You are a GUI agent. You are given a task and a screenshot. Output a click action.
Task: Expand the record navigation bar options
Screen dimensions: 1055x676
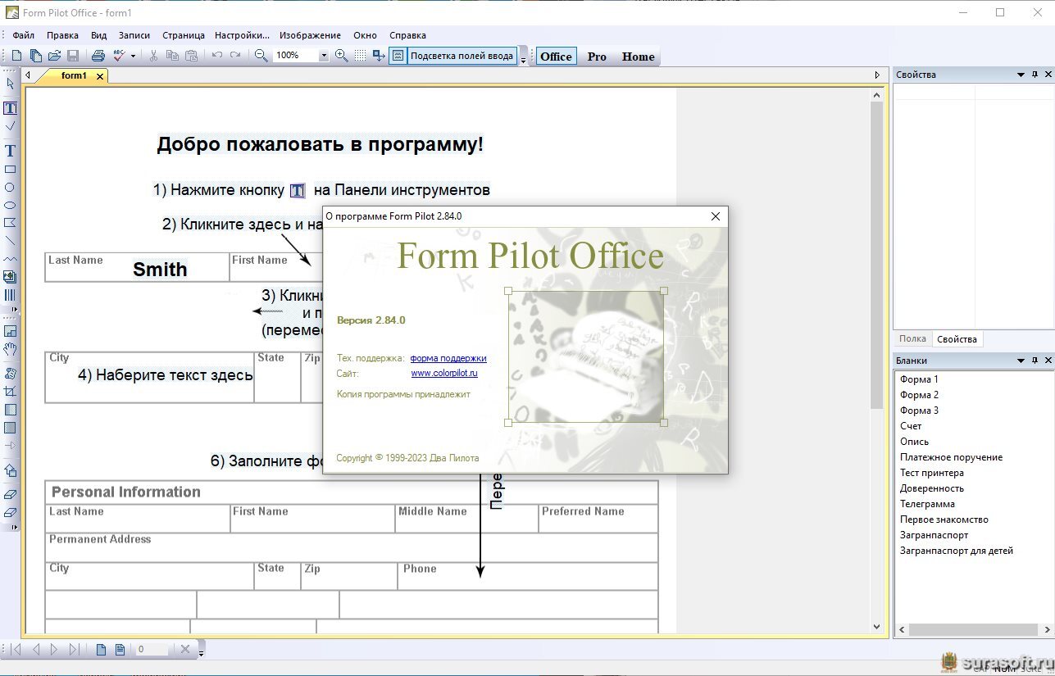tap(201, 651)
